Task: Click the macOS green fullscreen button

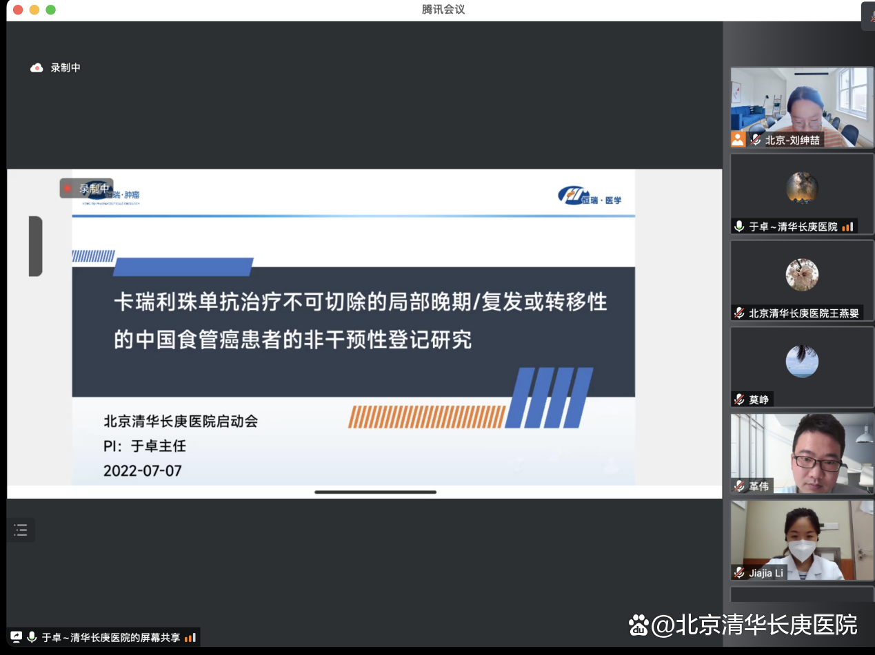Action: [x=50, y=10]
